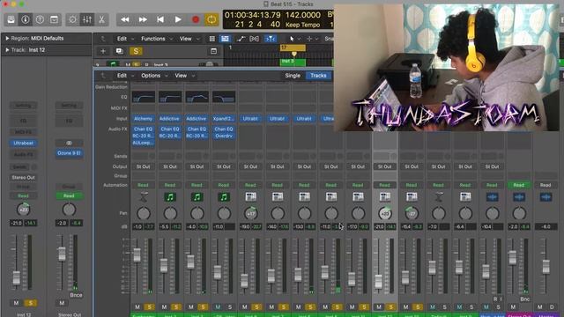Viewport: 564px width, 317px height.
Task: Toggle Solo on left inspector Inst 12 strip
Action: pyautogui.click(x=31, y=303)
